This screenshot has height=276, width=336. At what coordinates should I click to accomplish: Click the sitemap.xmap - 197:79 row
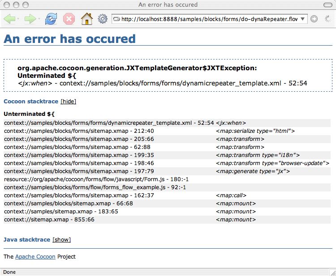[167, 171]
